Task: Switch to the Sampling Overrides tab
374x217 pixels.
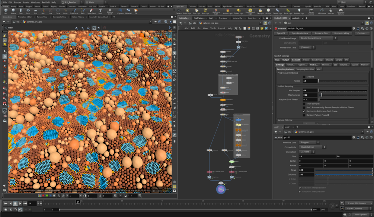Action: click(305, 69)
